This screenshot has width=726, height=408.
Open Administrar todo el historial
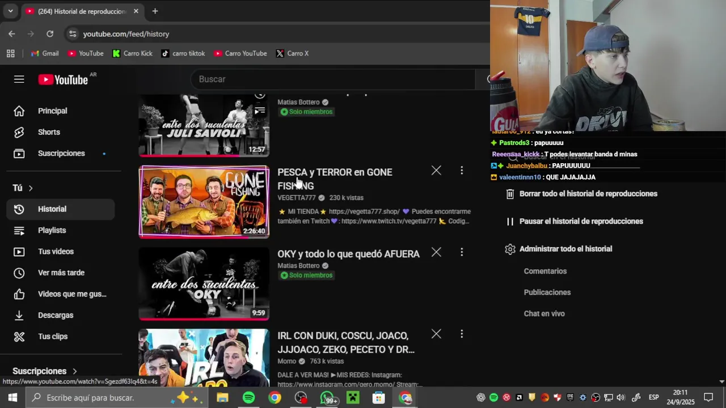click(x=558, y=249)
